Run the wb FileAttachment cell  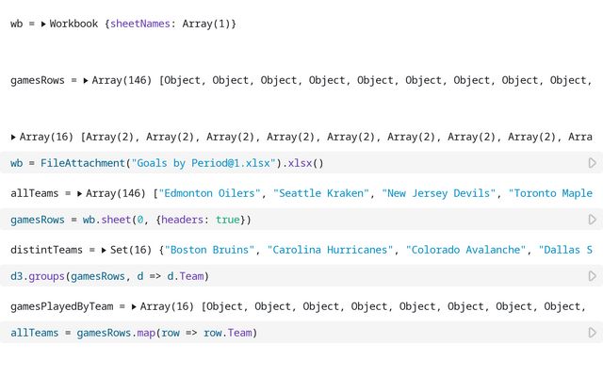(x=592, y=163)
